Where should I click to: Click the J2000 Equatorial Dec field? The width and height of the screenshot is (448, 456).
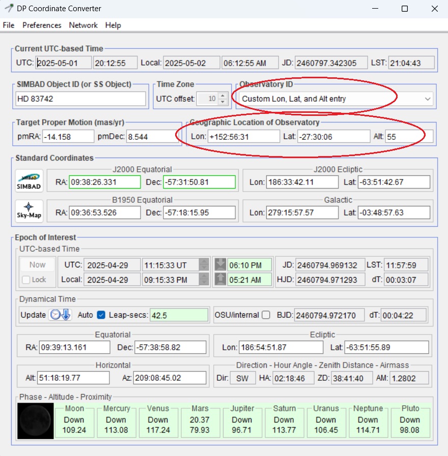click(199, 182)
